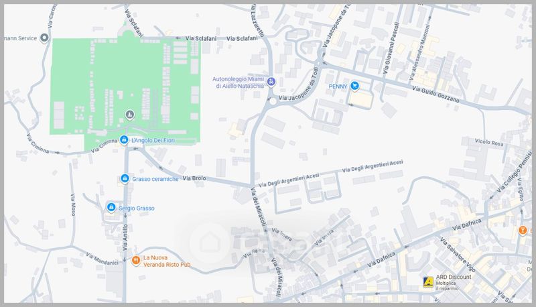Click the grey pin beside 'mann Service'

45,38
